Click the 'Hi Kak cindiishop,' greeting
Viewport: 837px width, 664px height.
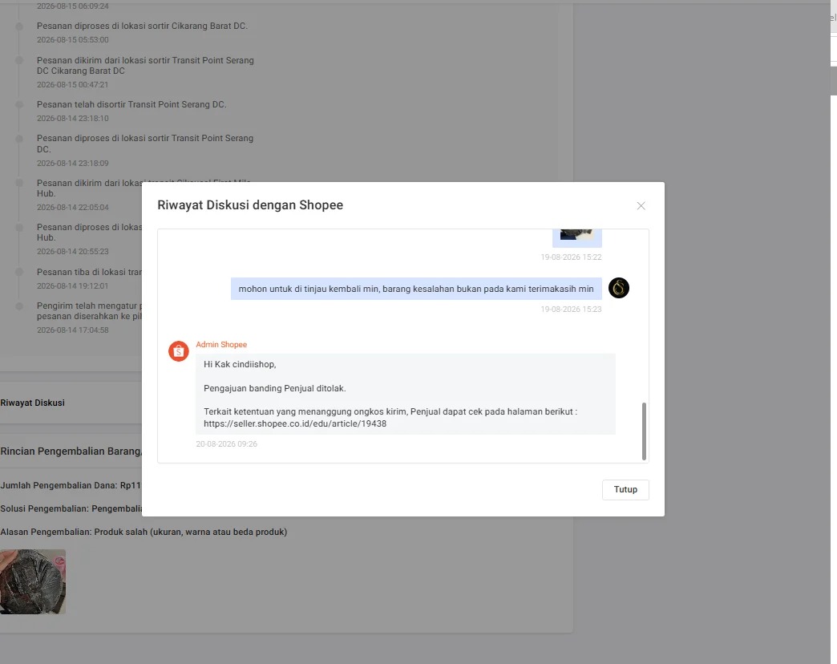click(240, 365)
